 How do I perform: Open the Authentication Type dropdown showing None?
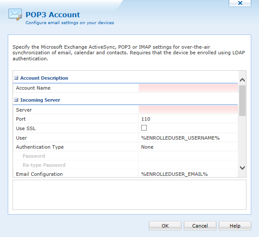tap(188, 147)
